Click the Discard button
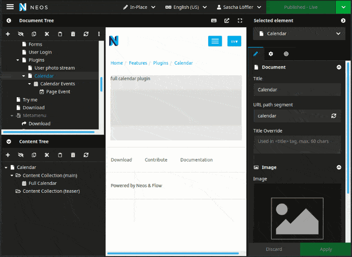Image resolution: width=352 pixels, height=257 pixels. point(274,249)
